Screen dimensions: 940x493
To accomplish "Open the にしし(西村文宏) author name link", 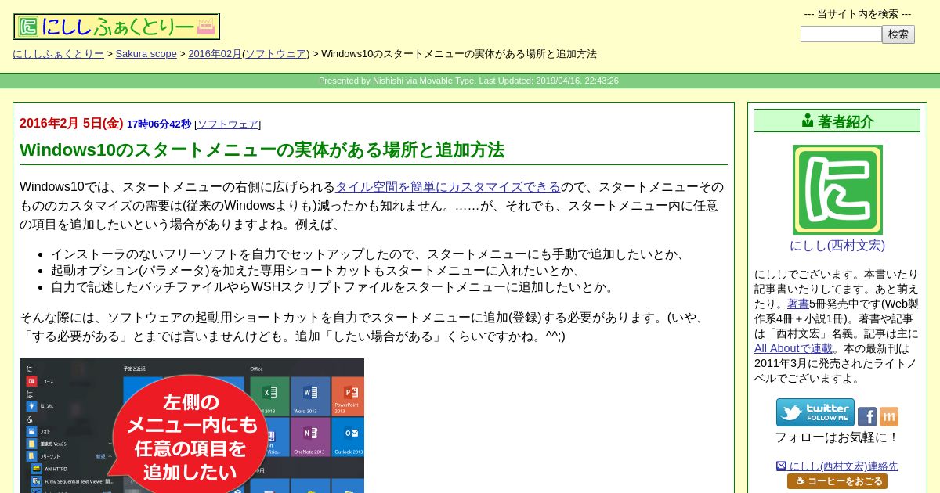I will coord(837,245).
